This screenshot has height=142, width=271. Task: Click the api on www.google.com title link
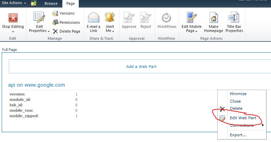click(x=36, y=85)
